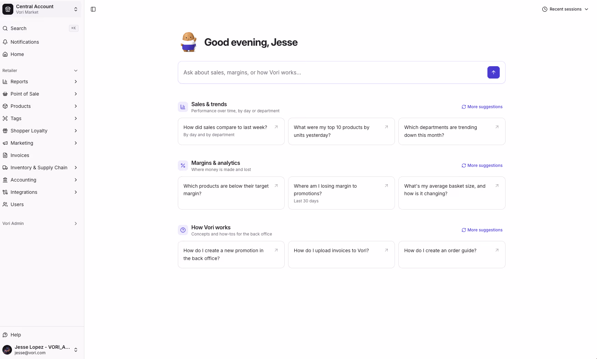Screen dimensions: 597x359
Task: Select 'Where am I losing margin to promotions?'
Action: point(341,193)
